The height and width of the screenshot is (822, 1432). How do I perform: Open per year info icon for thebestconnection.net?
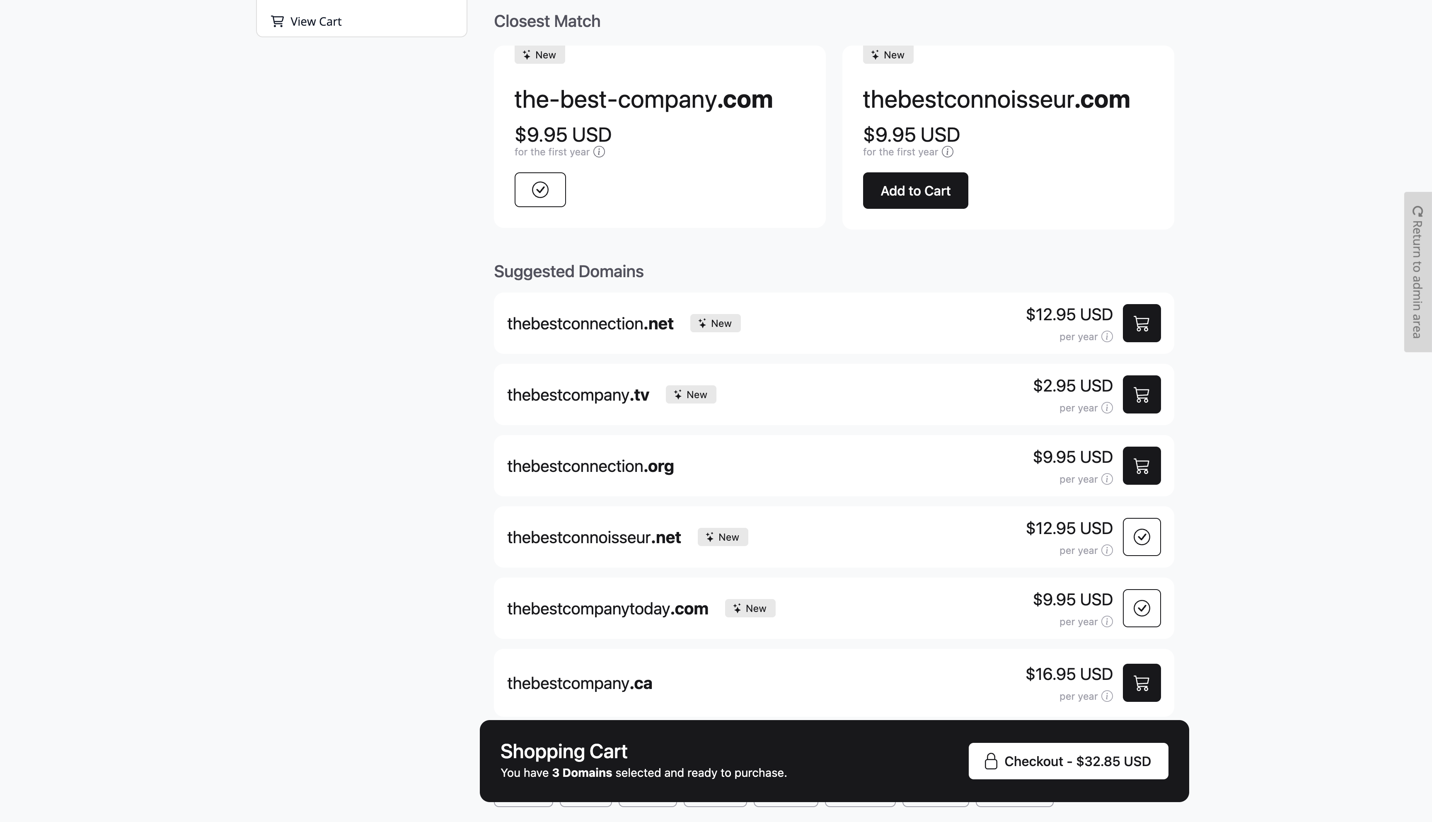pyautogui.click(x=1107, y=337)
